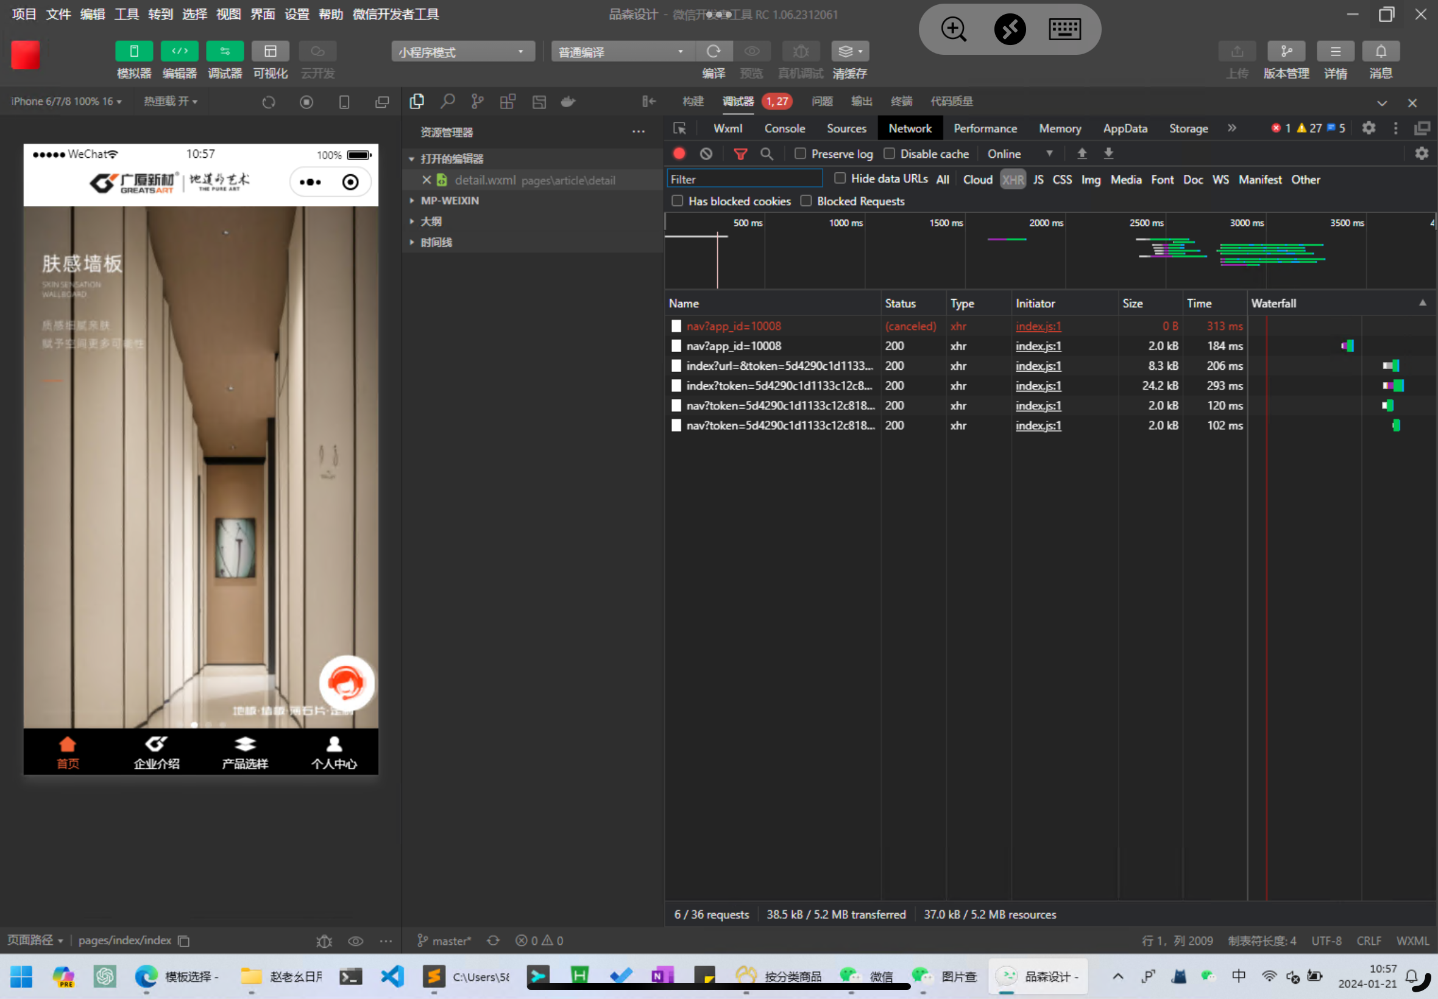
Task: Check the Hide data URLs checkbox
Action: [x=840, y=179]
